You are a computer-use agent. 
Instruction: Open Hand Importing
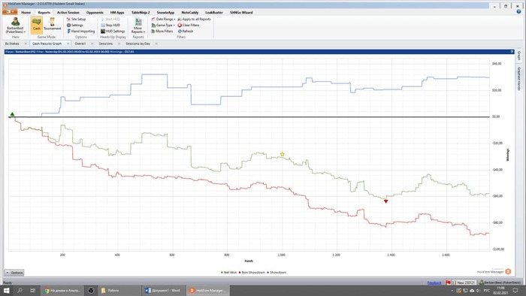coord(81,31)
